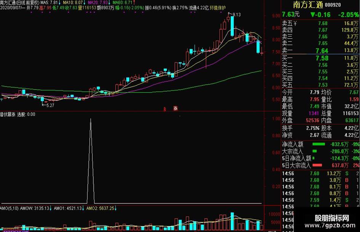Click the chart title 南方汇通(日线 前复权)
This screenshot has height=232, width=360.
click(x=20, y=3)
